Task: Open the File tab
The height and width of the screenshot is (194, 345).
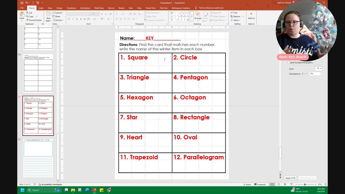Action: pos(22,8)
